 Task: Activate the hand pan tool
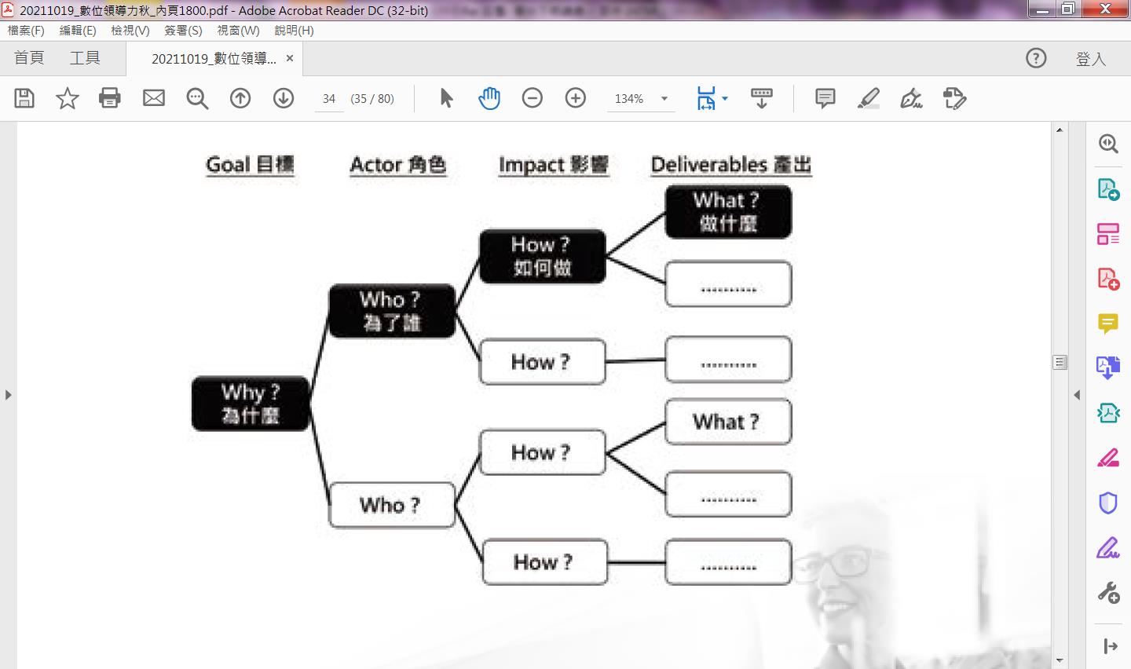coord(489,98)
